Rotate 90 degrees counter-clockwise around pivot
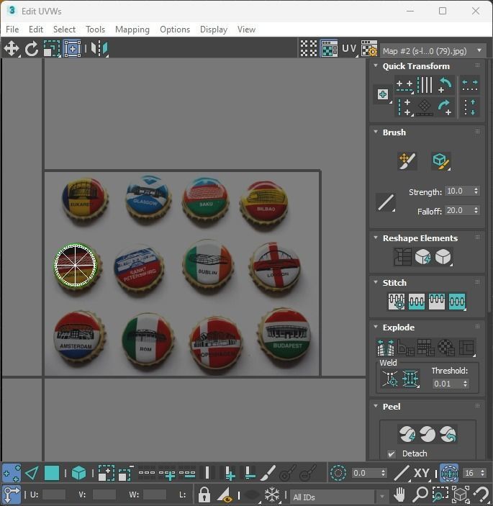 [445, 85]
